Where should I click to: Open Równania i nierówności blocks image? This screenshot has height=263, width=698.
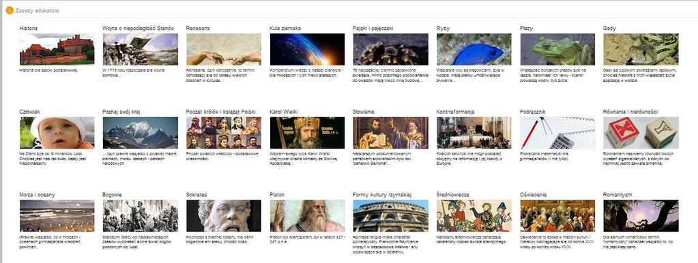coord(641,133)
